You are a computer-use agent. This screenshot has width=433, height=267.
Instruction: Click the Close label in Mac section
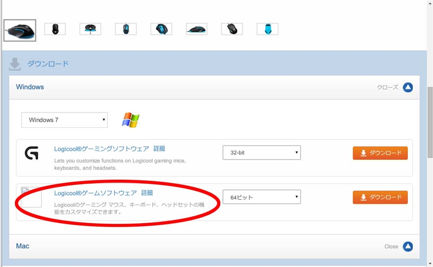(391, 247)
